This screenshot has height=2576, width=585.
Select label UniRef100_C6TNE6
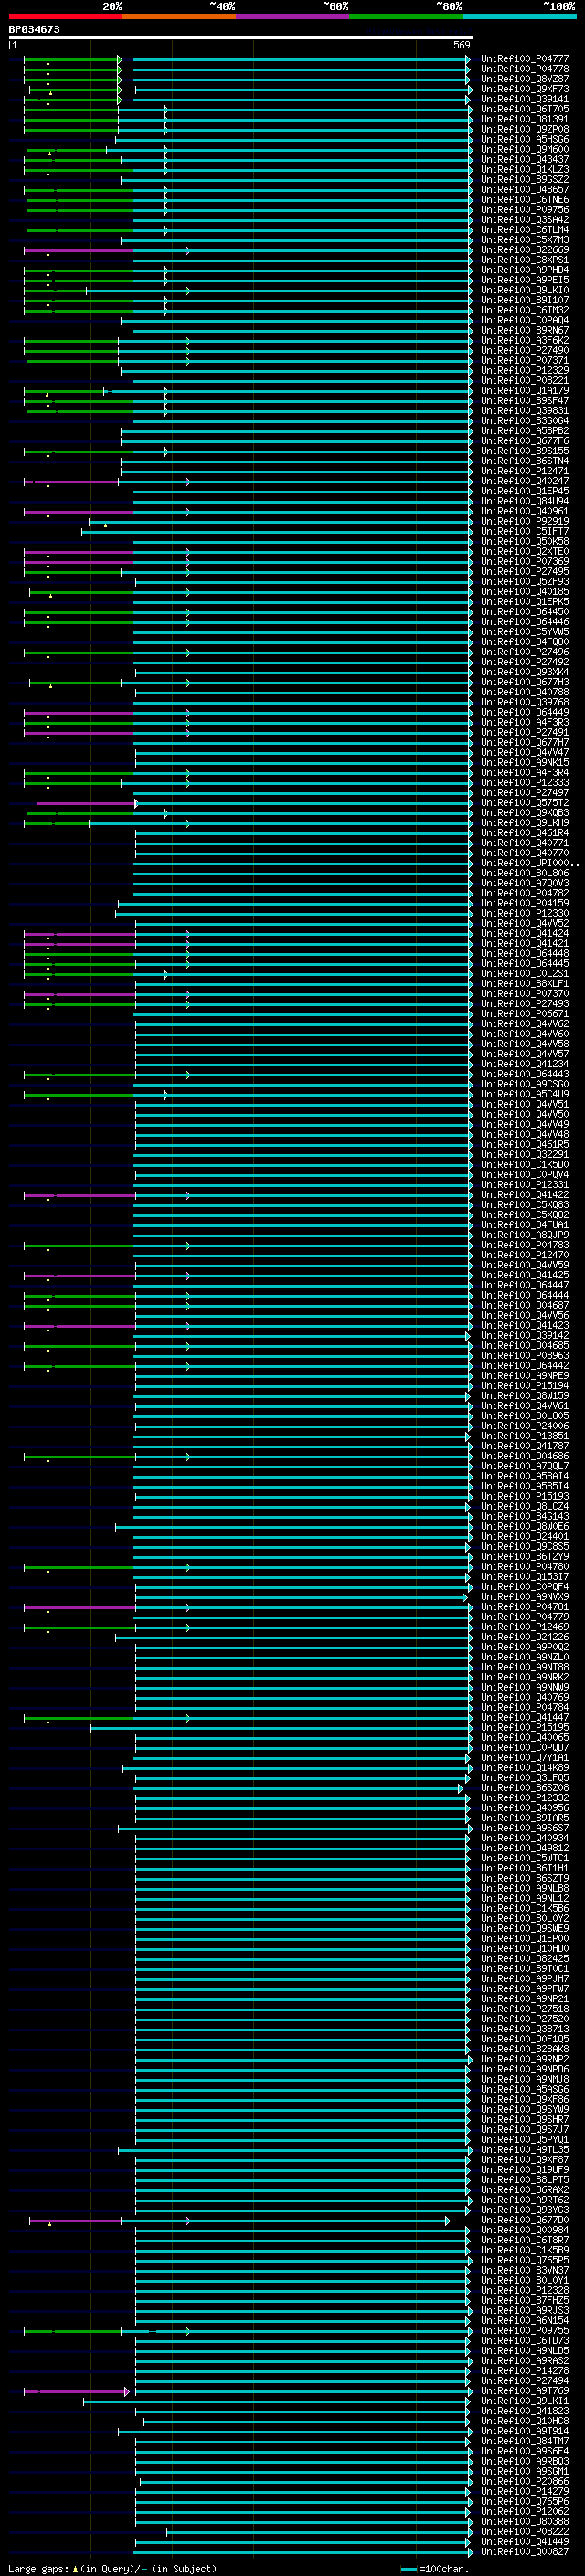(x=525, y=199)
